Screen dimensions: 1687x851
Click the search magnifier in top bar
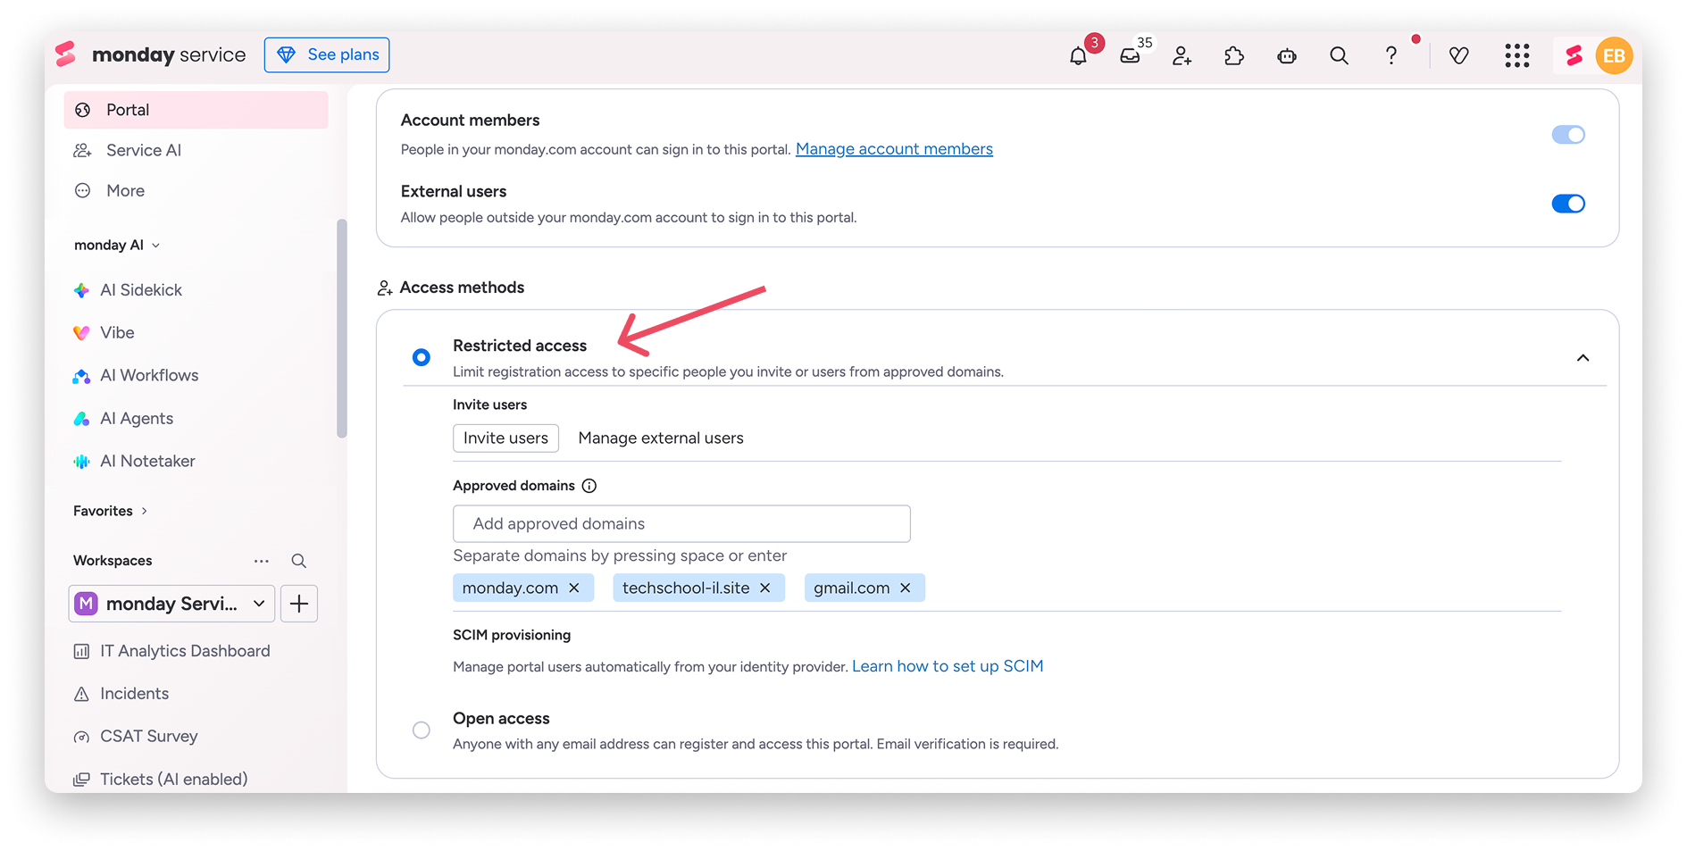click(1339, 55)
